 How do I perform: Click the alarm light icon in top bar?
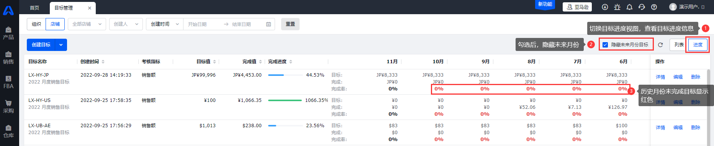coord(617,7)
